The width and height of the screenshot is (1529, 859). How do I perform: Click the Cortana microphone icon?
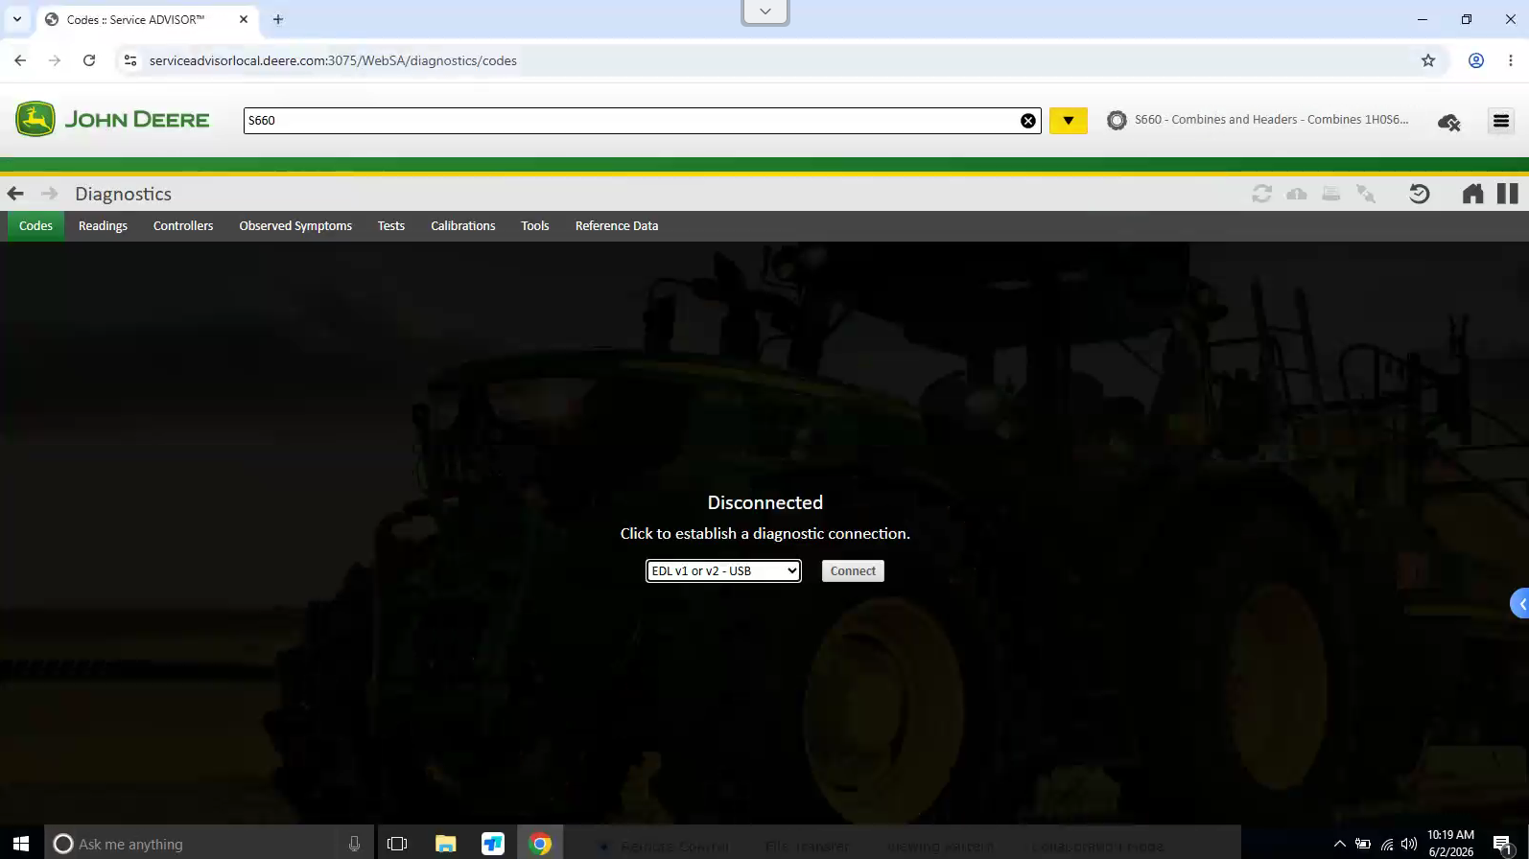click(354, 844)
